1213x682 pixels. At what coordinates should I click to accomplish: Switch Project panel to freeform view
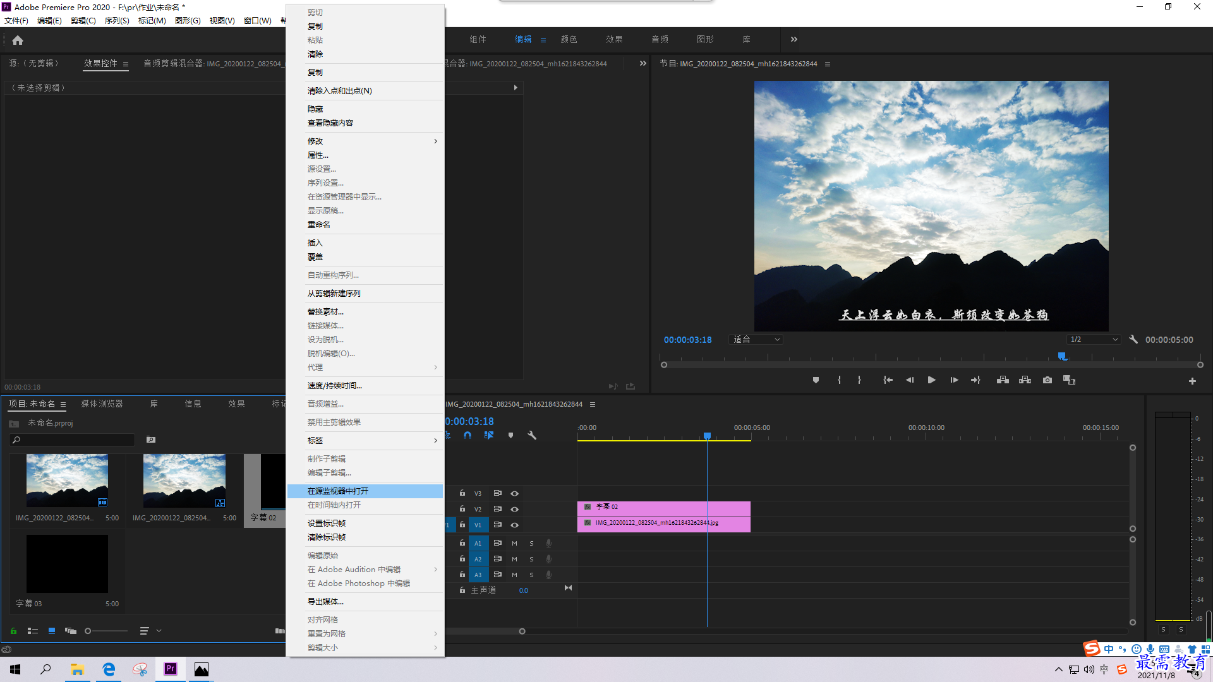click(x=71, y=631)
